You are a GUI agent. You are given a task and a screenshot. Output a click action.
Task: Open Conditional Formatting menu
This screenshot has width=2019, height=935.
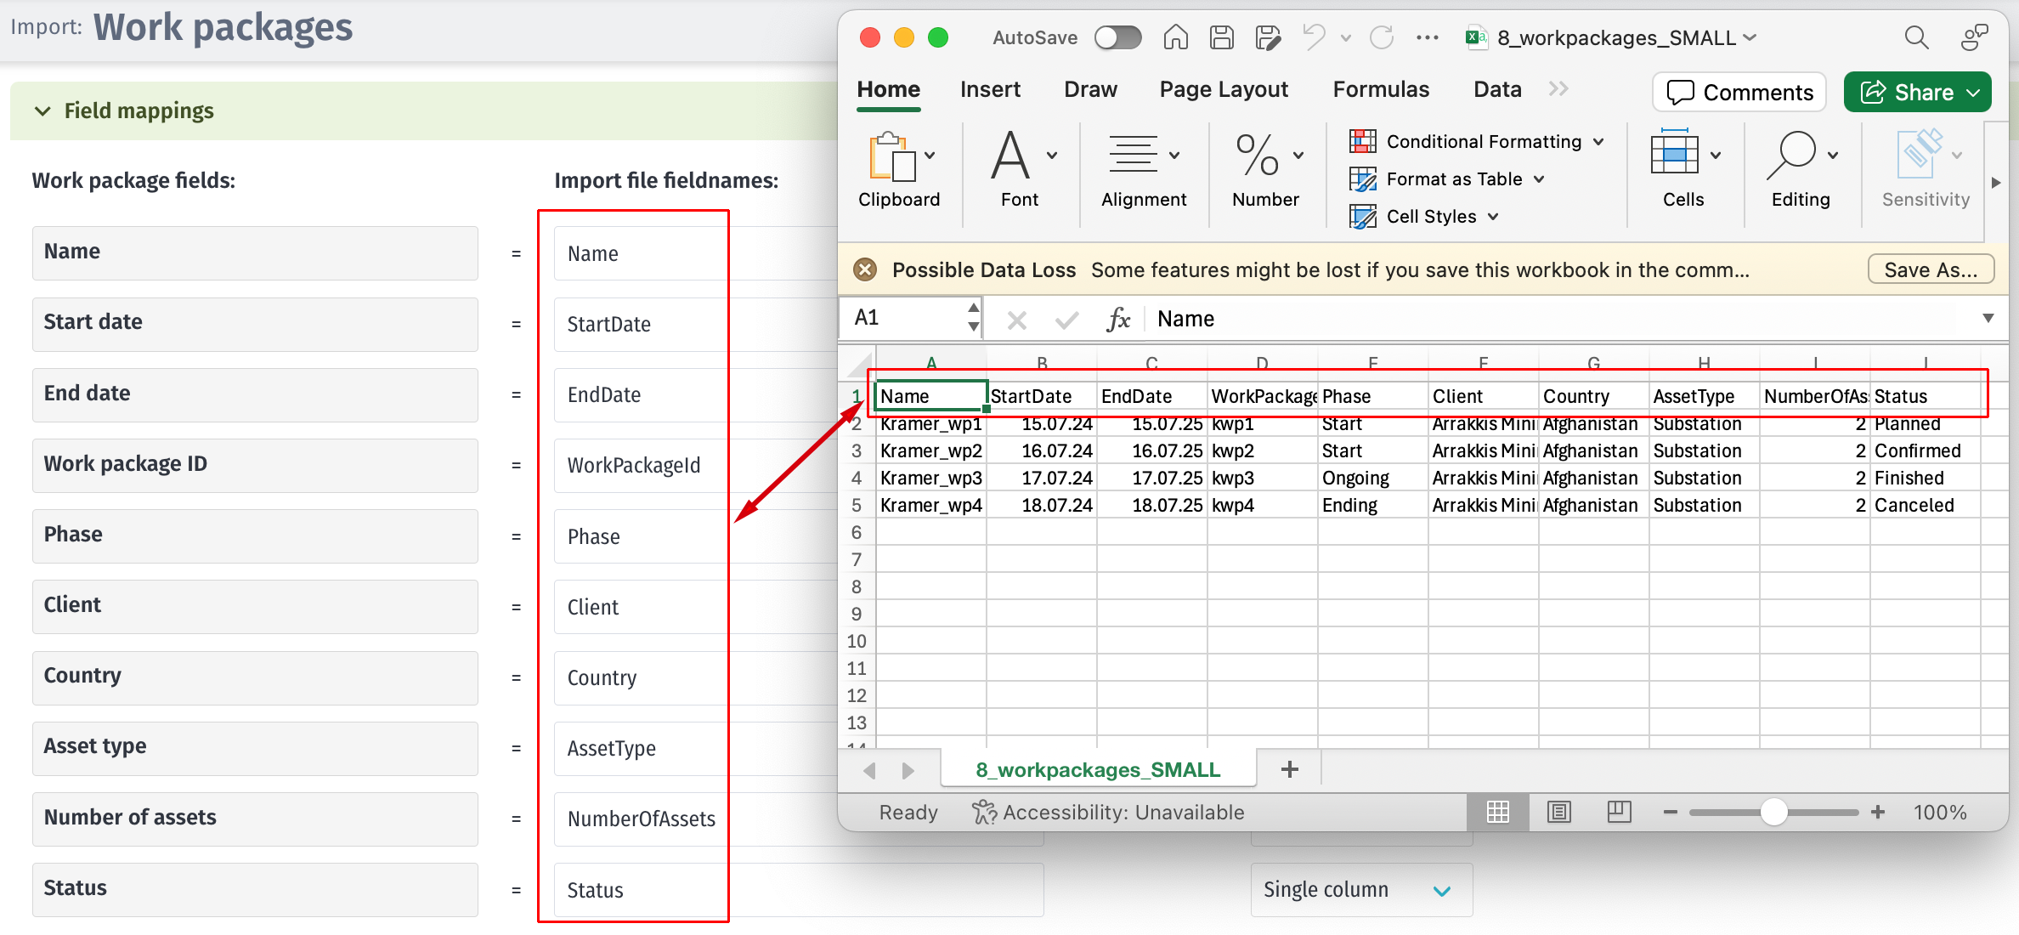(1477, 142)
